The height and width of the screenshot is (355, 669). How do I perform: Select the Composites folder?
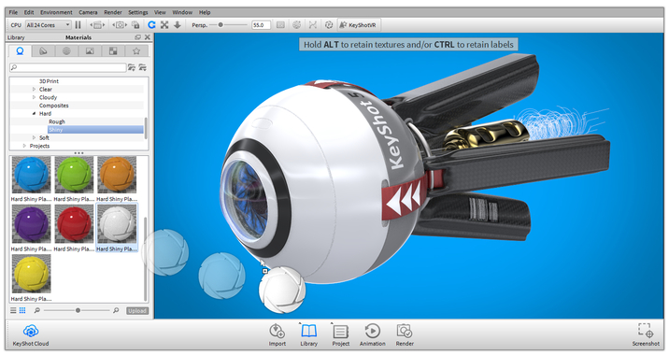(x=54, y=106)
